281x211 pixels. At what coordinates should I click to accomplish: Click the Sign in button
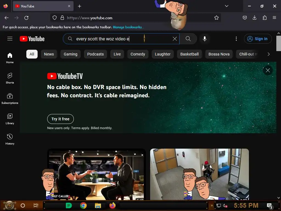point(258,38)
